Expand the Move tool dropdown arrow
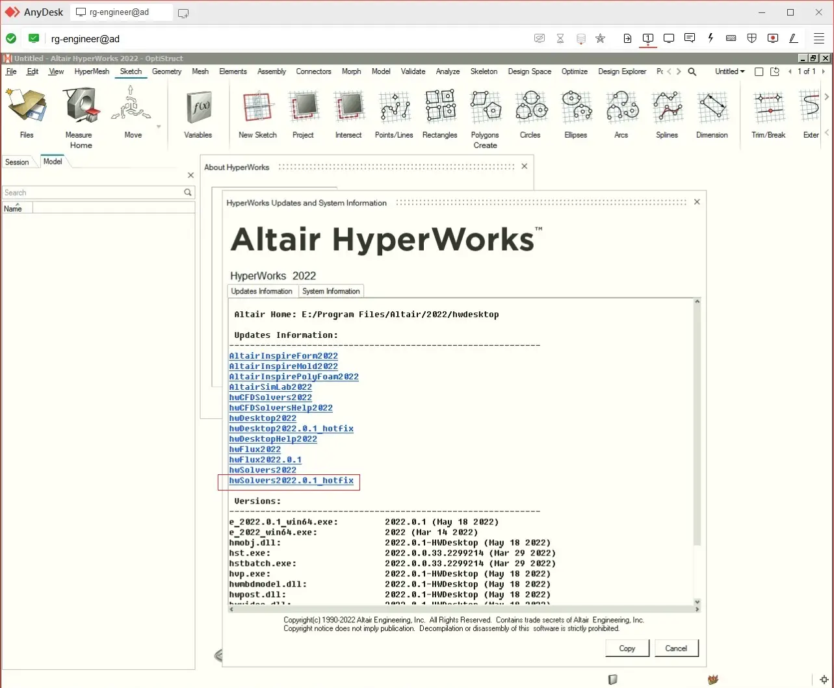Image resolution: width=834 pixels, height=688 pixels. (159, 127)
